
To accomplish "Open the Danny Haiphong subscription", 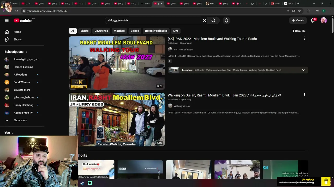I will pyautogui.click(x=23, y=105).
